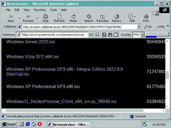
Task: Click the status bar page icon
Action: click(x=4, y=116)
